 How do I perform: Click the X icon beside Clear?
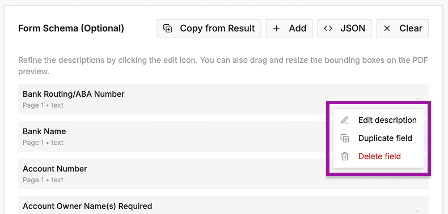(x=387, y=28)
